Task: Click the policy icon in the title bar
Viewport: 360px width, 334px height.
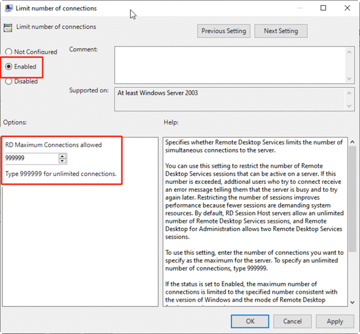Action: coord(9,8)
